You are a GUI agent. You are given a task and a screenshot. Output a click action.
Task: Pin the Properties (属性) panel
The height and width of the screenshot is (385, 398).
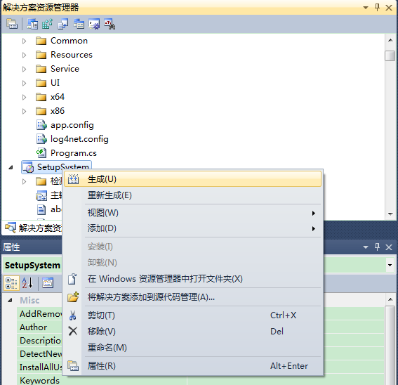pos(377,247)
